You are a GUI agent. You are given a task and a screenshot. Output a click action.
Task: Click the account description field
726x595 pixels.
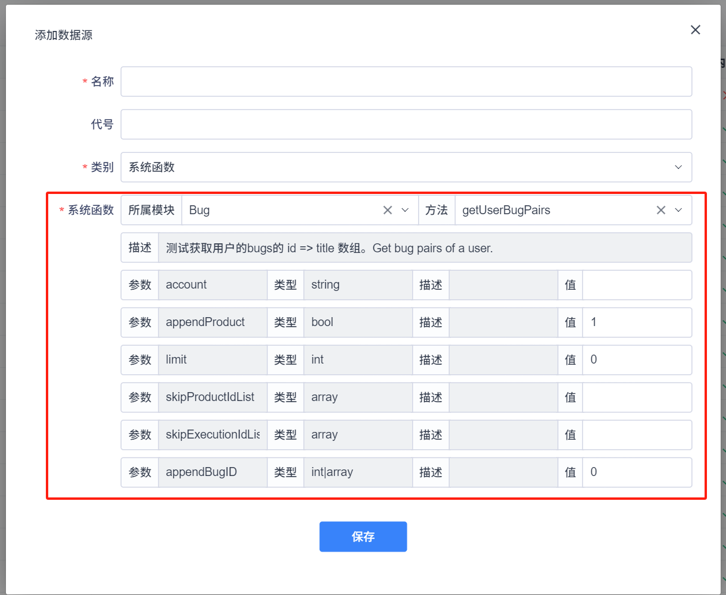503,285
